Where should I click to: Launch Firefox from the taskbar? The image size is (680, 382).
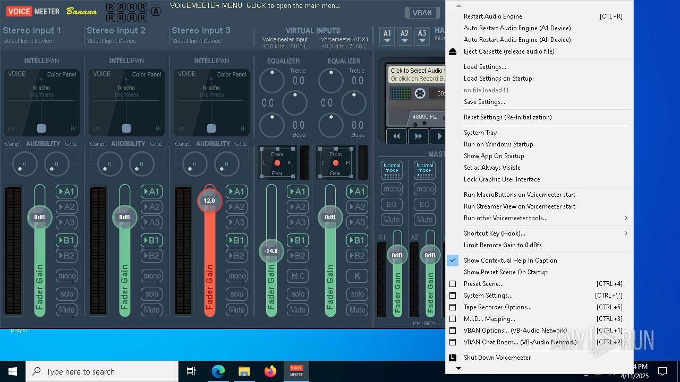270,371
